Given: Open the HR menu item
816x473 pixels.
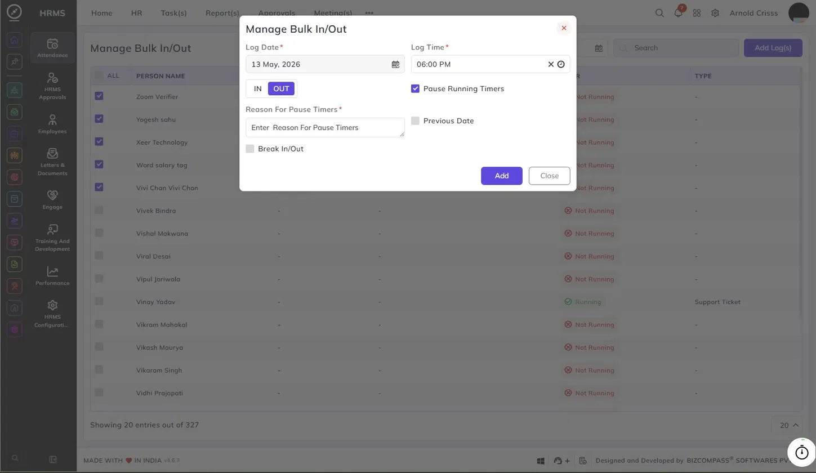Looking at the screenshot, I should coord(136,13).
